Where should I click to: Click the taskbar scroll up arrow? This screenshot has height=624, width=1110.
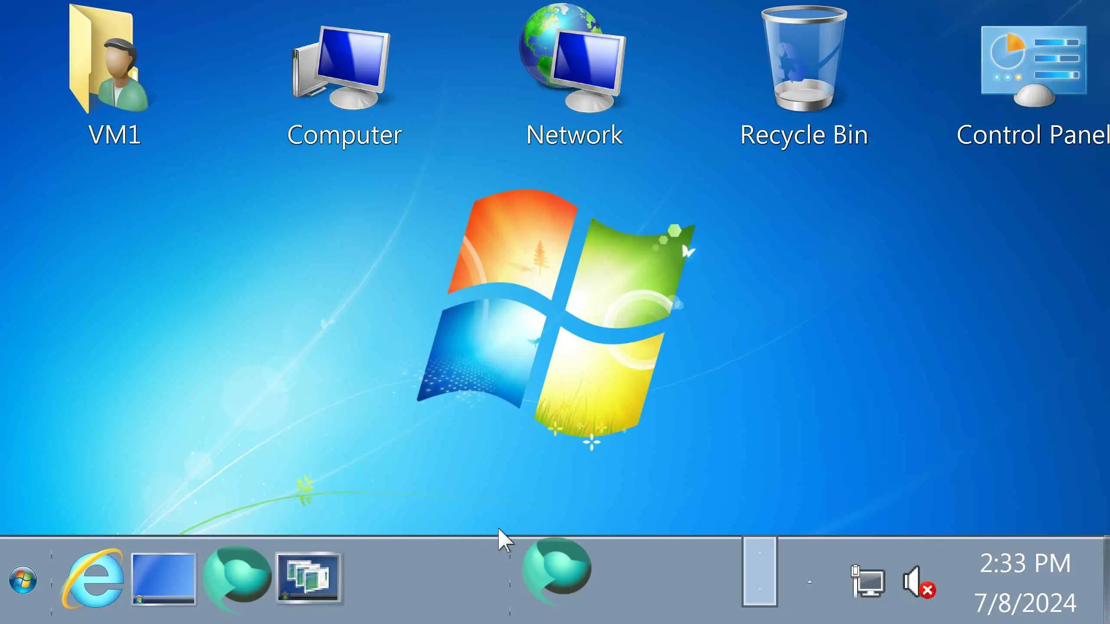click(x=760, y=553)
